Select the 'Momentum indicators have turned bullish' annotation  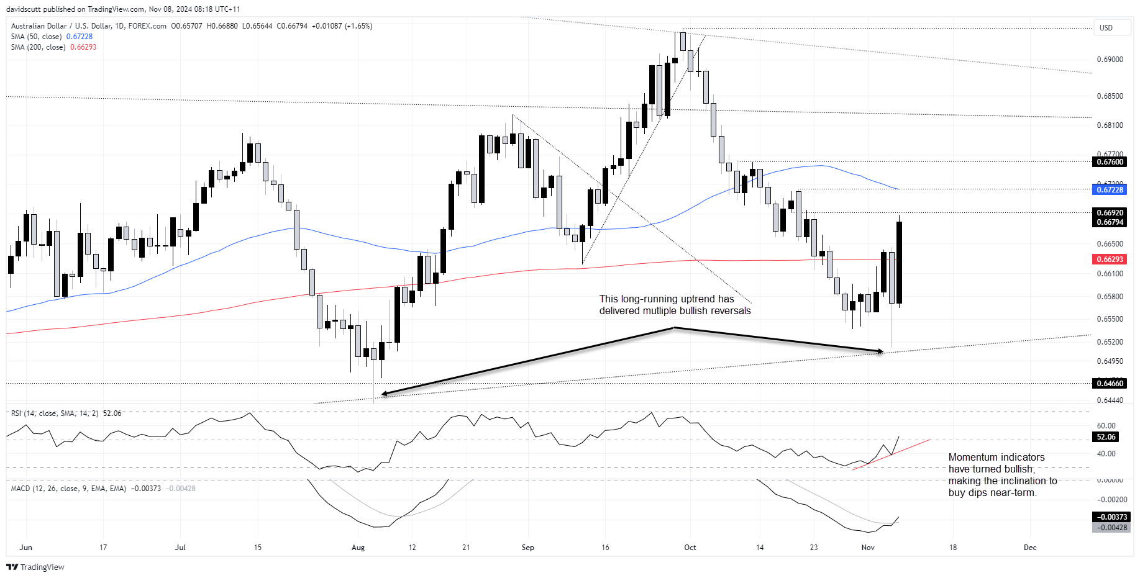[x=1002, y=475]
